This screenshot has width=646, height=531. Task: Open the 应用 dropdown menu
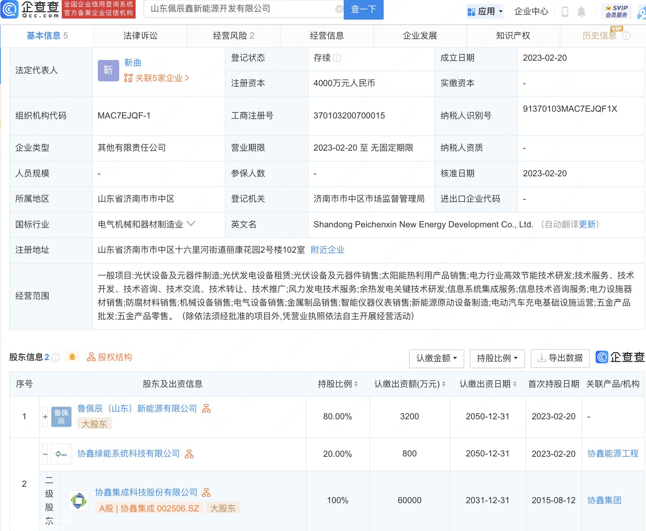coord(485,12)
